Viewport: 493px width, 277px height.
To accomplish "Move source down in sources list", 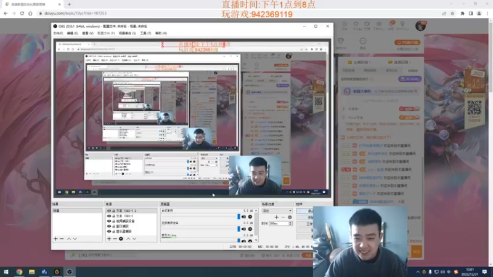I will [x=134, y=239].
